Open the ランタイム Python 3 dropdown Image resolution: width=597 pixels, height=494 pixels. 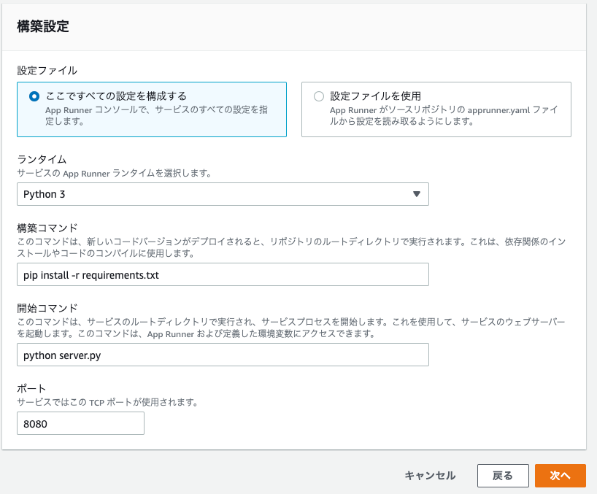223,194
